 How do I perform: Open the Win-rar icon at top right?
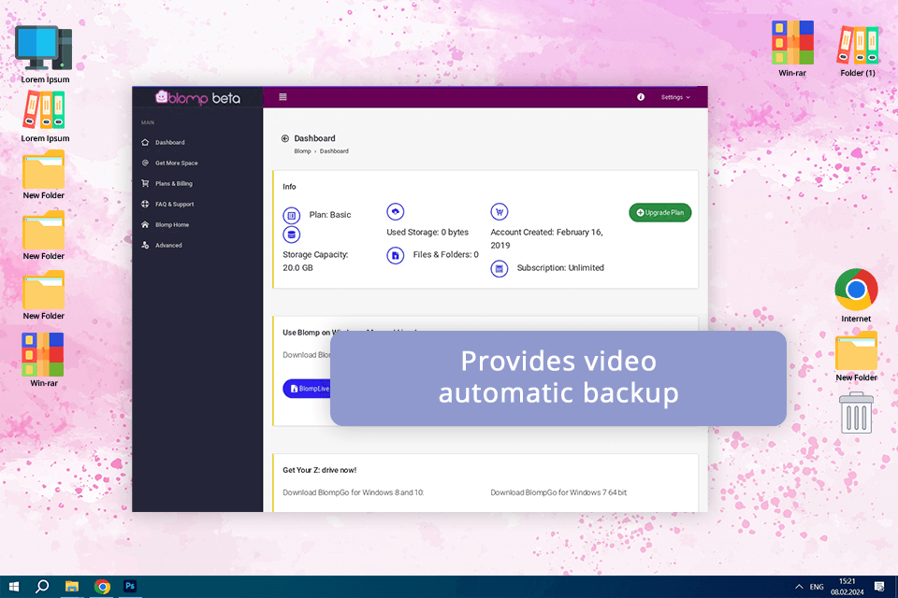(792, 49)
